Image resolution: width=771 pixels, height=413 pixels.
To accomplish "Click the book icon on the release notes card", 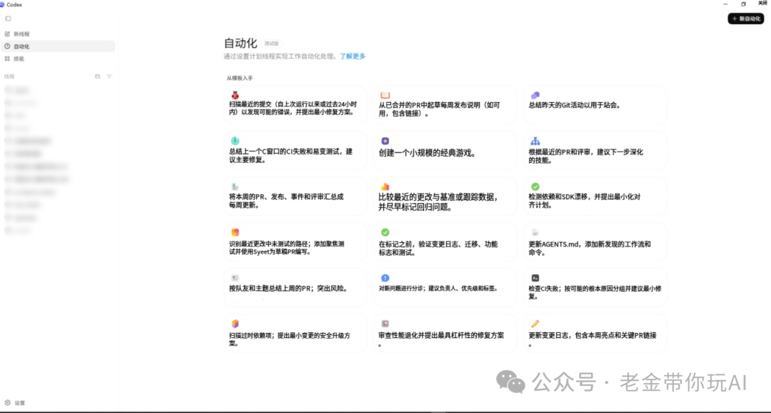I will click(385, 95).
